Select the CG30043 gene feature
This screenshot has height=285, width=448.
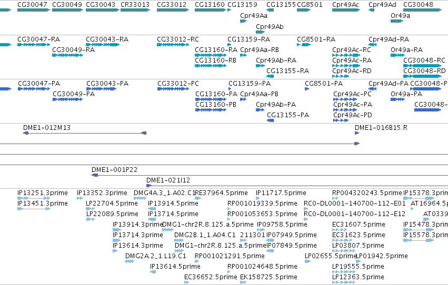click(x=103, y=10)
